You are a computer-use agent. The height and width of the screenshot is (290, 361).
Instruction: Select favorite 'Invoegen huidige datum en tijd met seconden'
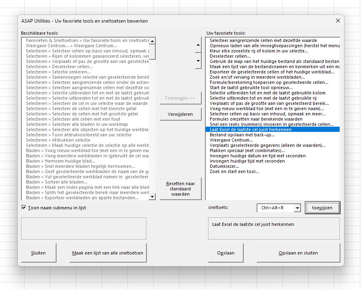(x=273, y=156)
